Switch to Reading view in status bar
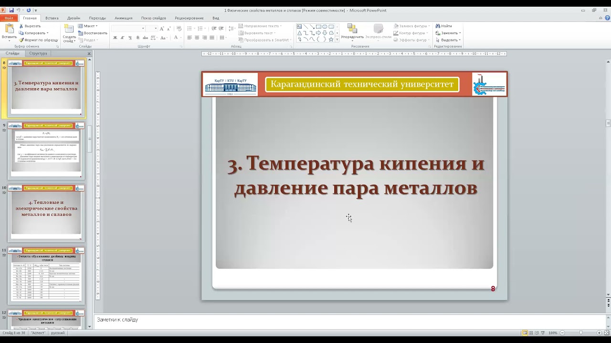The height and width of the screenshot is (343, 611). [537, 333]
